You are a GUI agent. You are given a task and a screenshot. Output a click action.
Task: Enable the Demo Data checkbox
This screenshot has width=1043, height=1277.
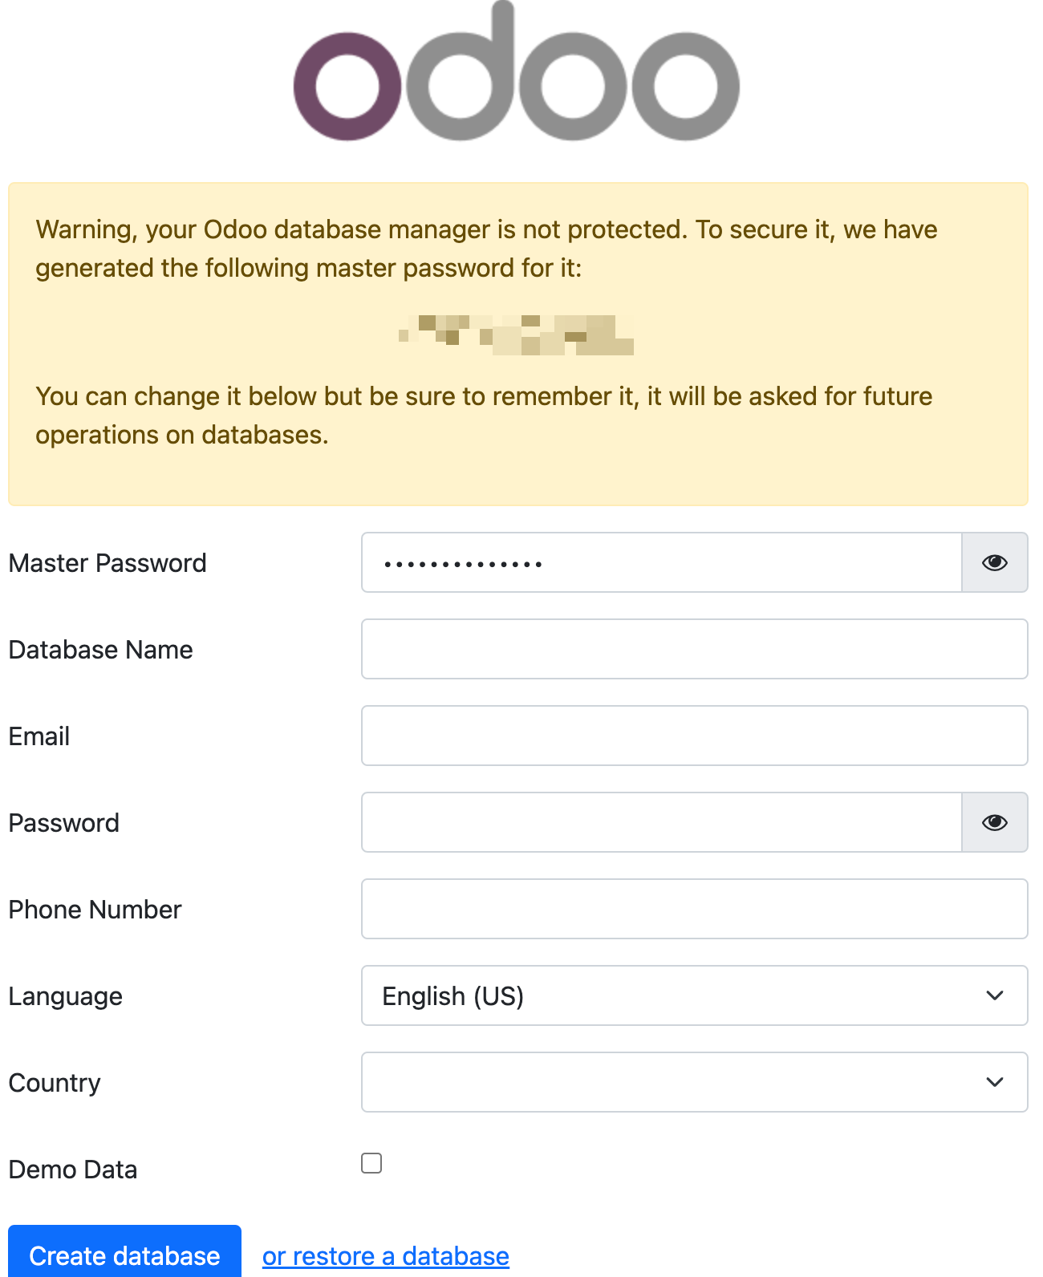371,1163
